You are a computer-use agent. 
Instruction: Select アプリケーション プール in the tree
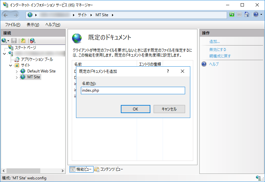click(37, 59)
